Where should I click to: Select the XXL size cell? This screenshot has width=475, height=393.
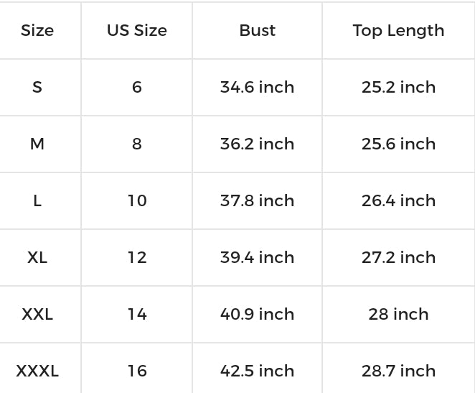(37, 314)
